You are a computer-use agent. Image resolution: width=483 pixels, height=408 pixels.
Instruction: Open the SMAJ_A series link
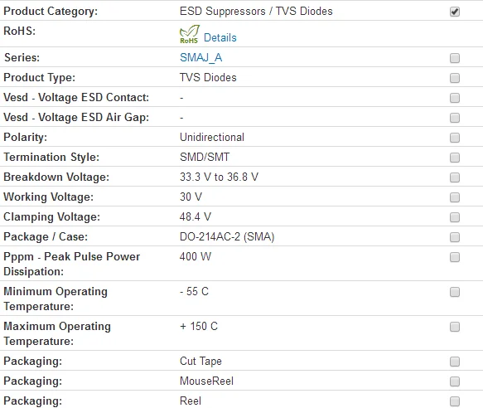point(200,57)
